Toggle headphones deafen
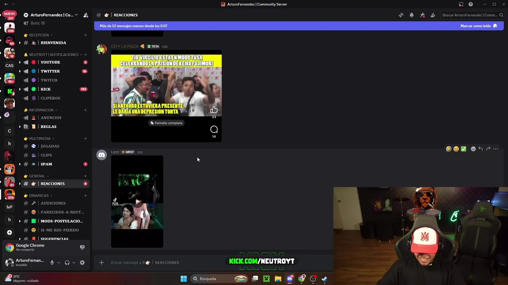The image size is (508, 285). click(x=67, y=262)
